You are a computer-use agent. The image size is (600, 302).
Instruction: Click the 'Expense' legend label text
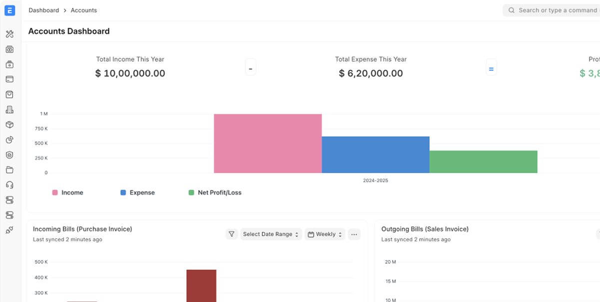[142, 192]
